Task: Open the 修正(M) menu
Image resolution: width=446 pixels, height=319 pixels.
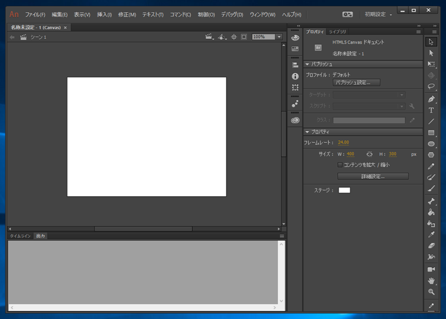Action: click(127, 15)
